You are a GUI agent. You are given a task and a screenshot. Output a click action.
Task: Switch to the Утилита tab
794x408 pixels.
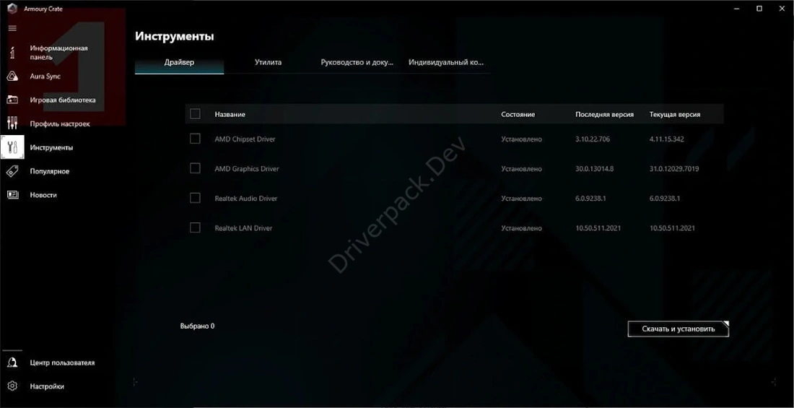[x=268, y=63]
